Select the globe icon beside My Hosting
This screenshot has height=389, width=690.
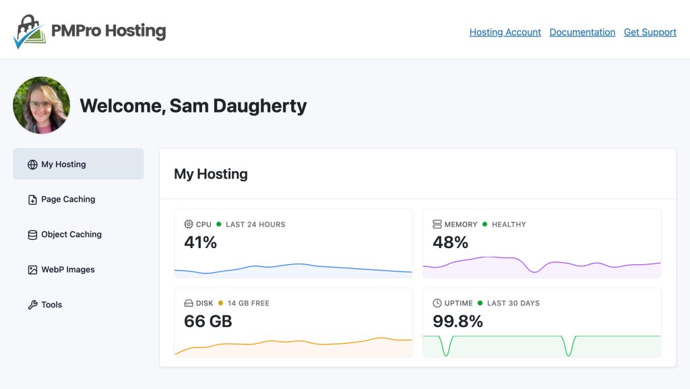click(x=31, y=164)
